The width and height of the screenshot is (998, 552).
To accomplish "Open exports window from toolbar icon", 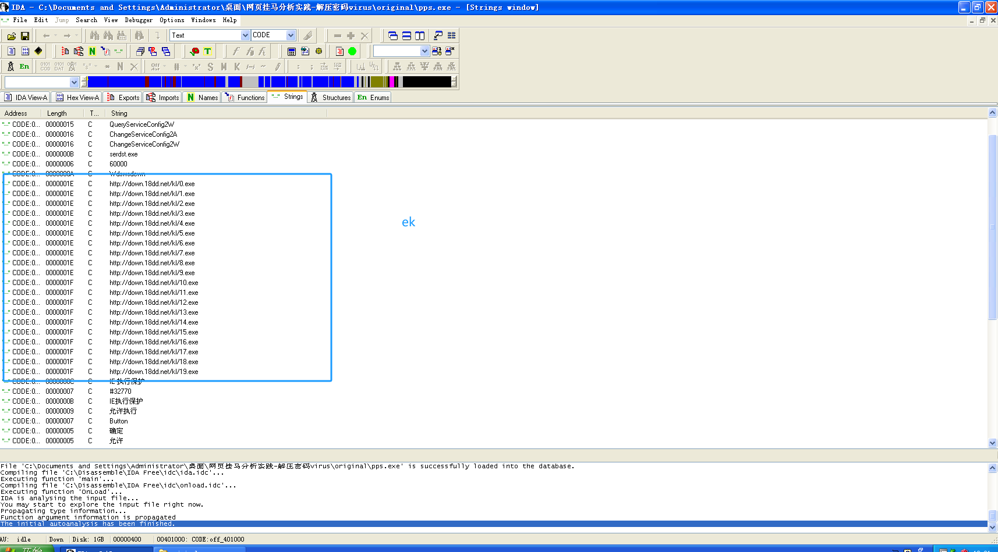I will [65, 51].
